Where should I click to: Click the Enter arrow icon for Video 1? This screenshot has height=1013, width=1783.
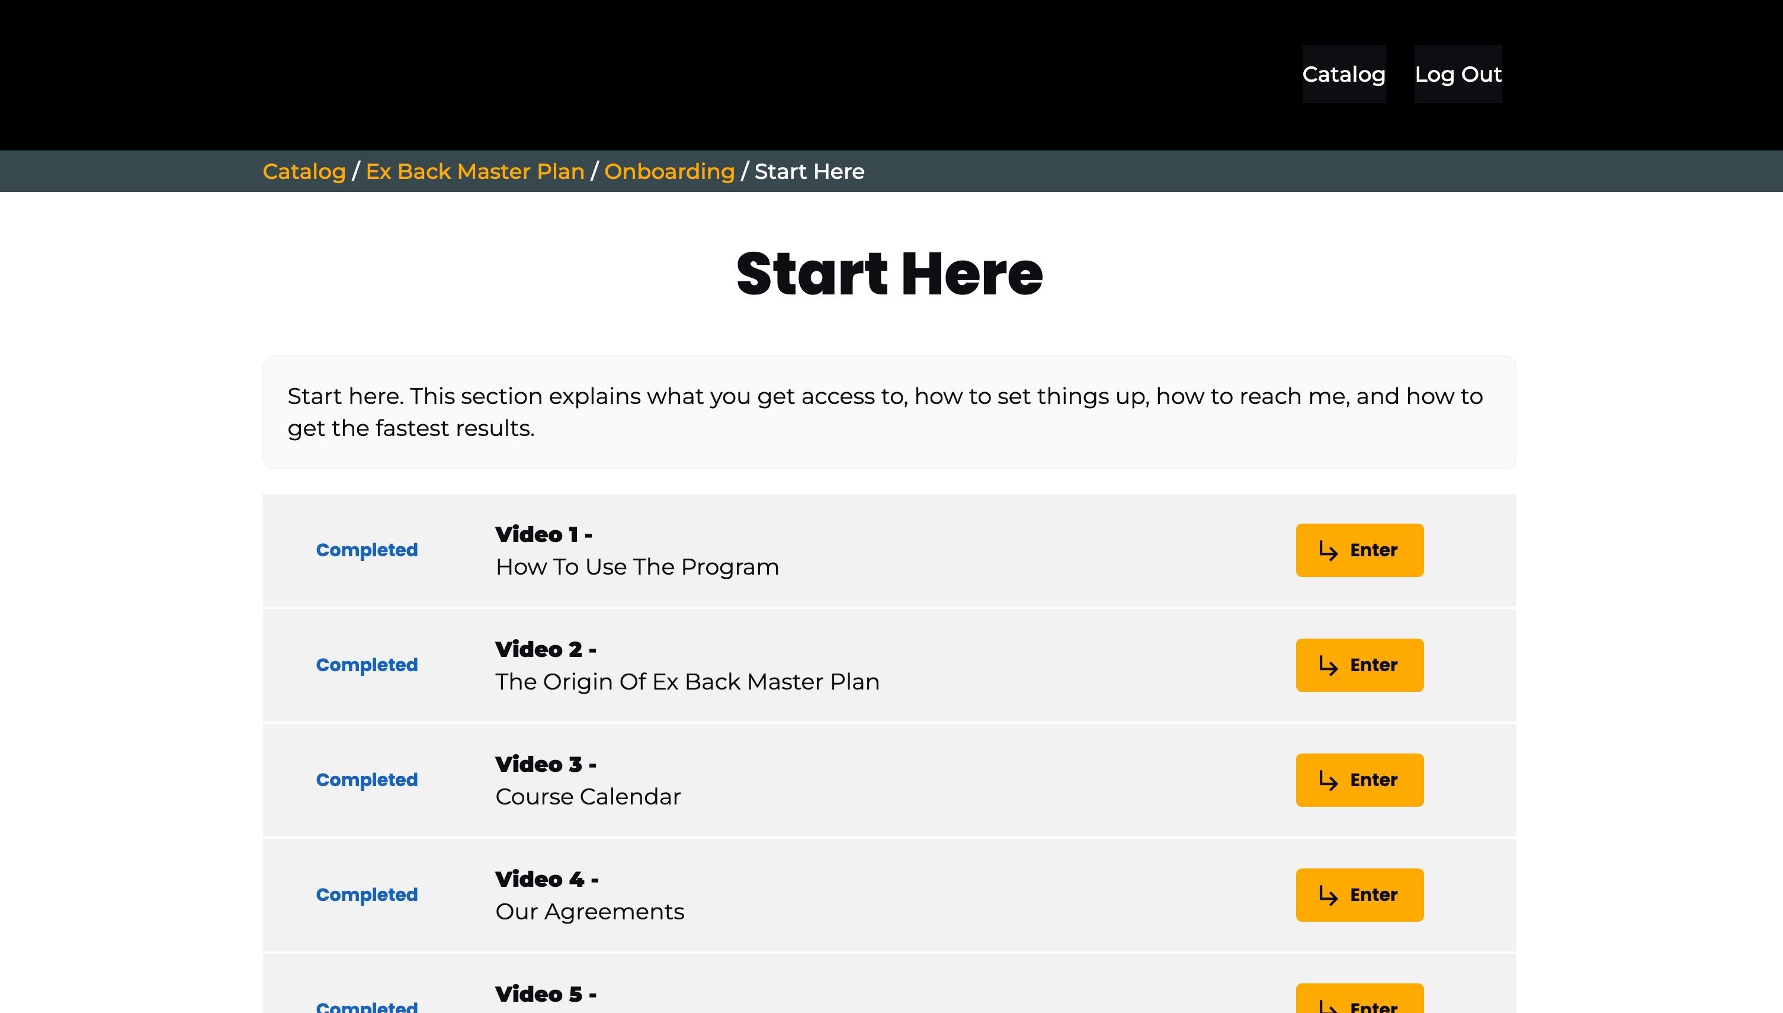[x=1328, y=551]
